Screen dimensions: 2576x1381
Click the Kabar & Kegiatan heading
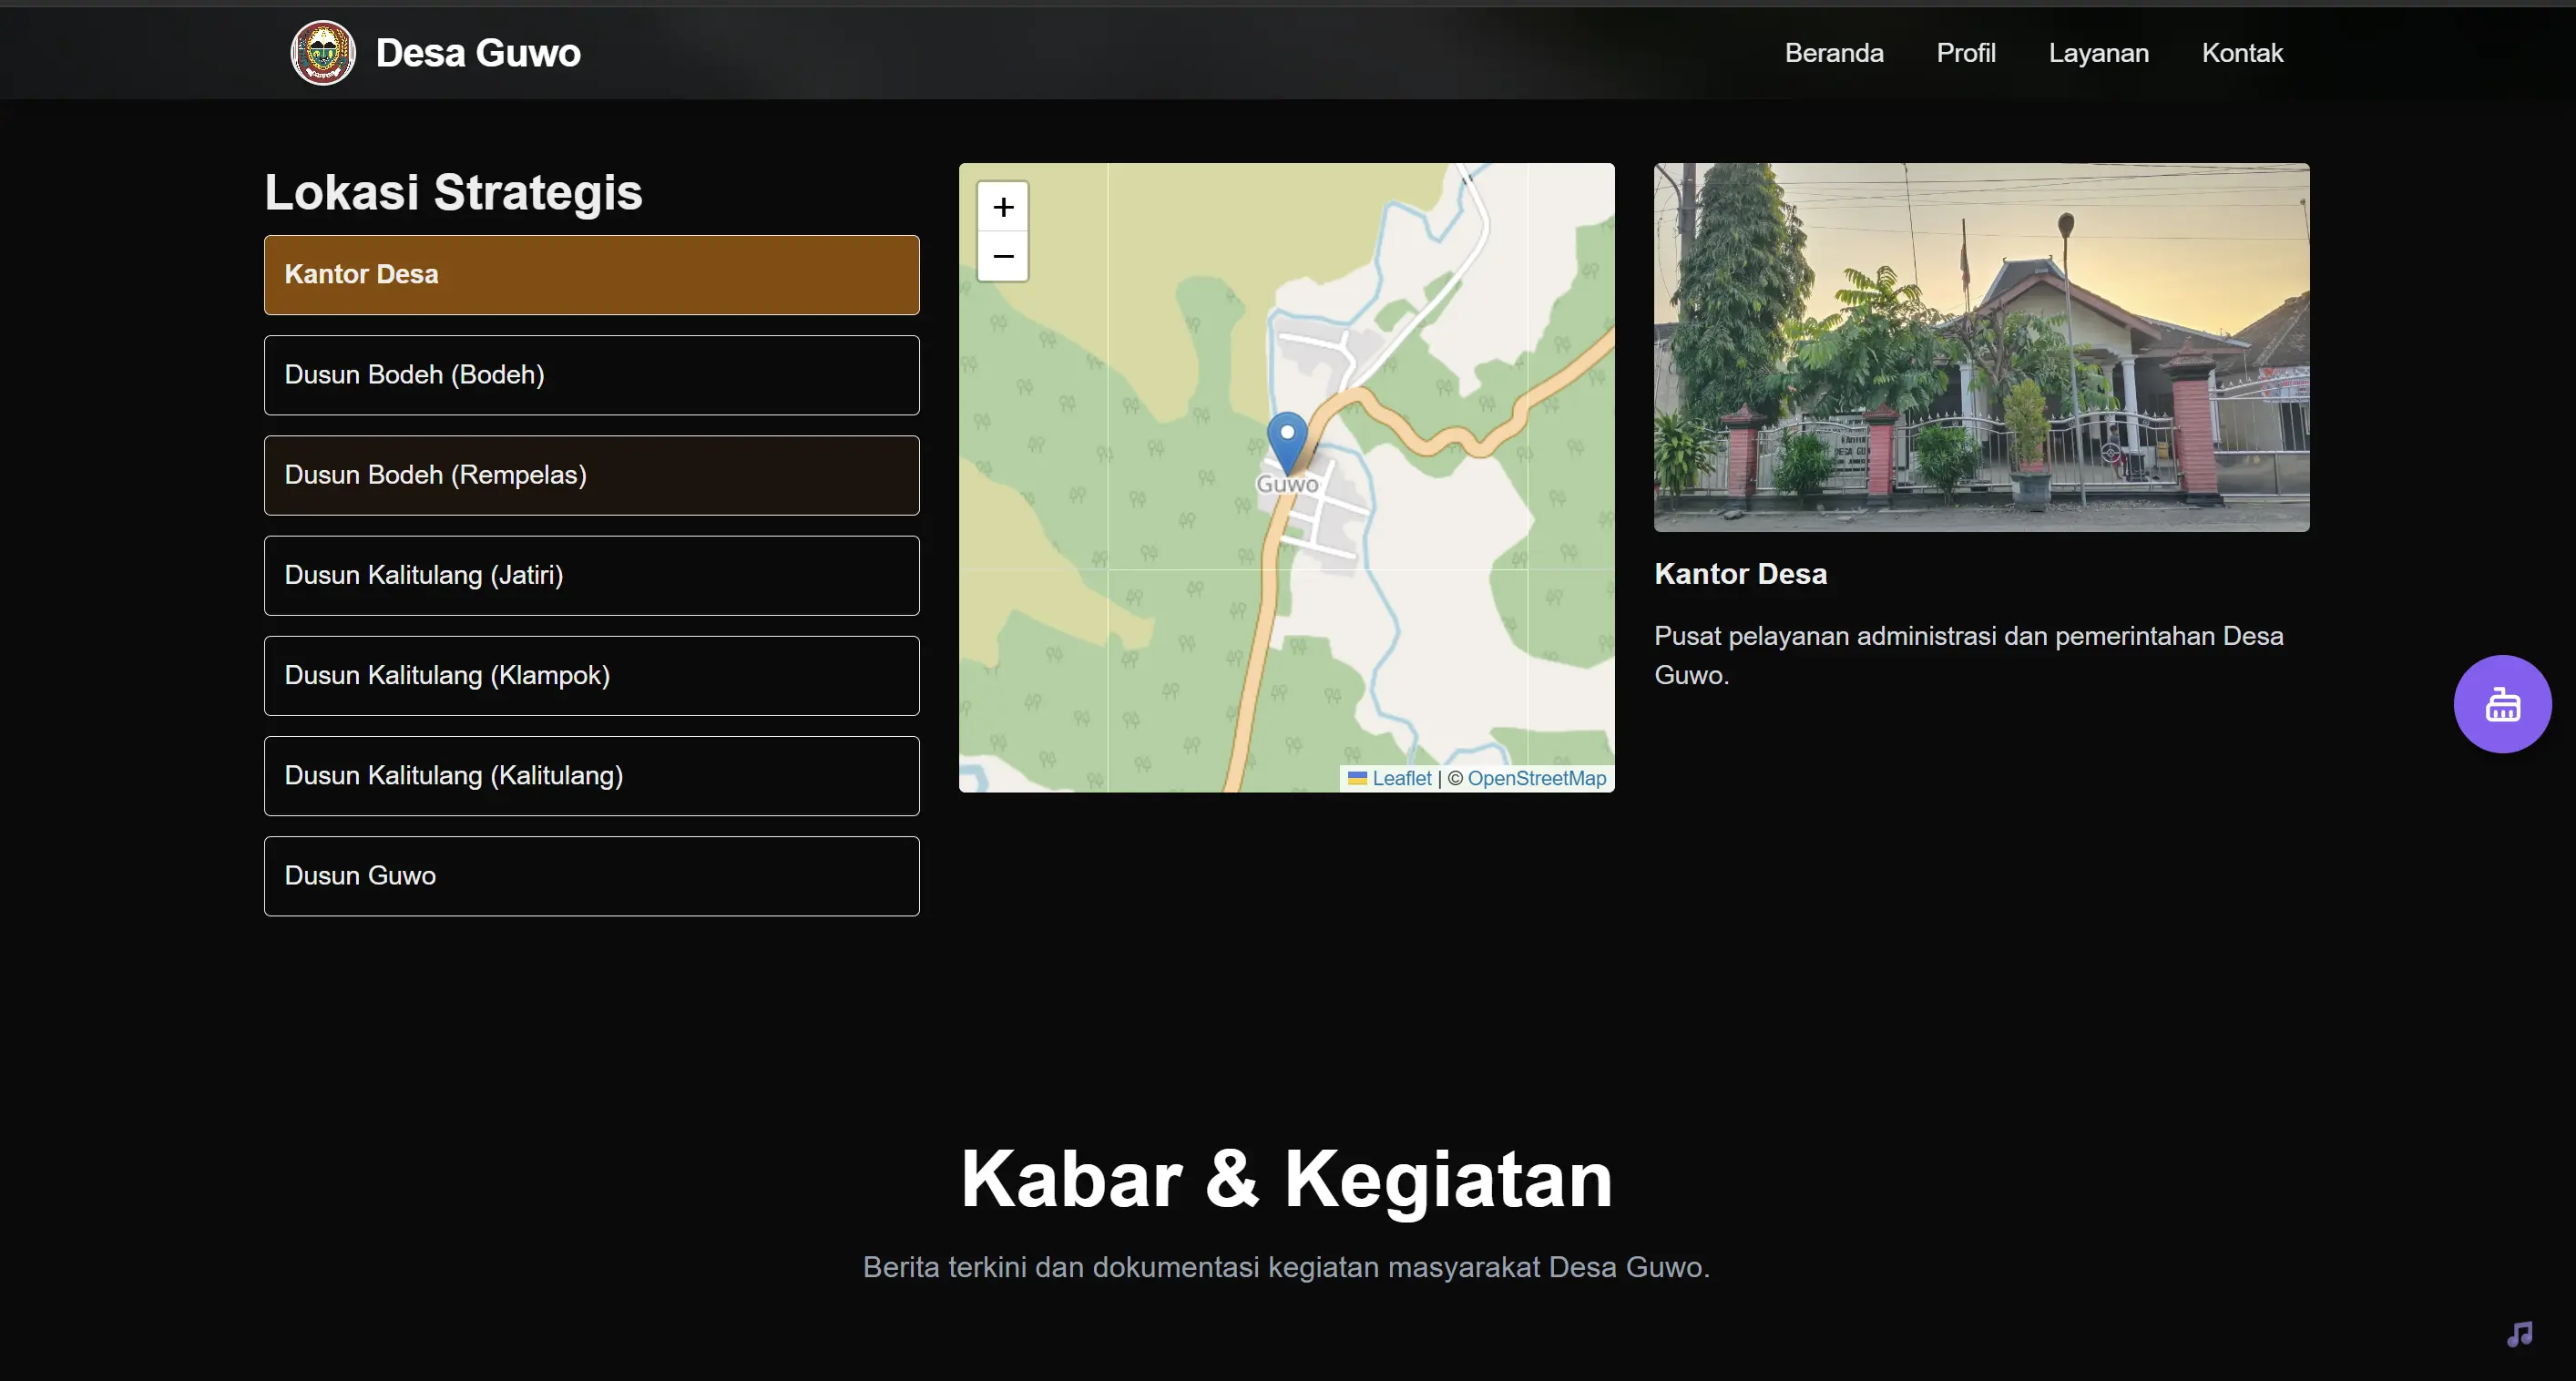tap(1287, 1179)
